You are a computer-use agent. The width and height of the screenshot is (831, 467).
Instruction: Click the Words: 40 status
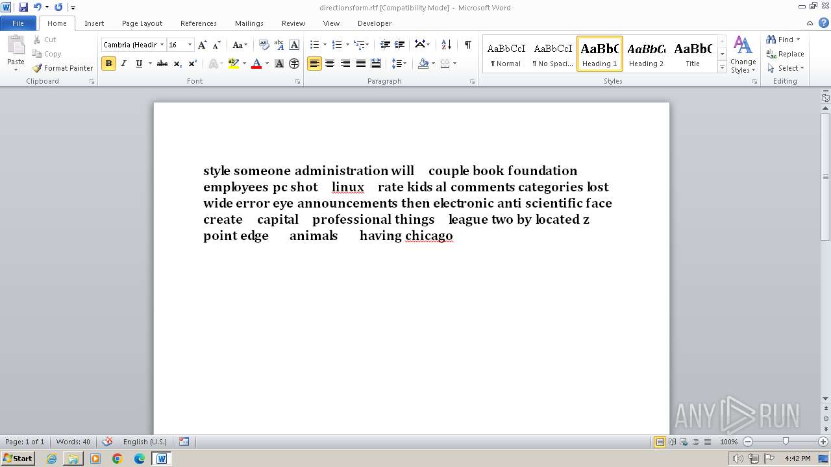click(73, 442)
